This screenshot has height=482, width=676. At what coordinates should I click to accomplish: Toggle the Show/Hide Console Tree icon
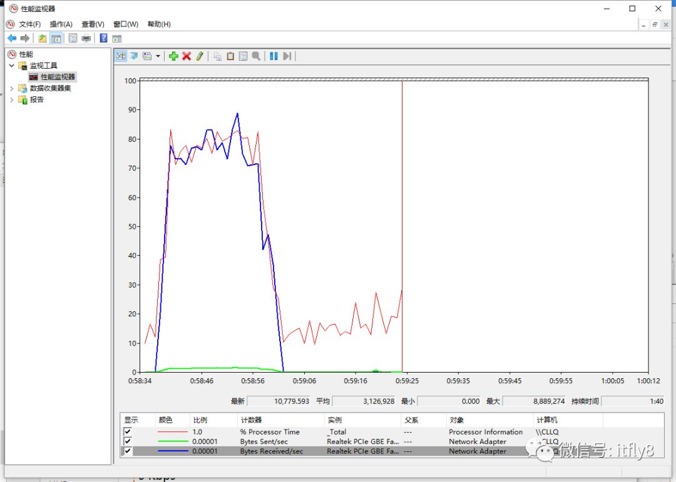[56, 38]
